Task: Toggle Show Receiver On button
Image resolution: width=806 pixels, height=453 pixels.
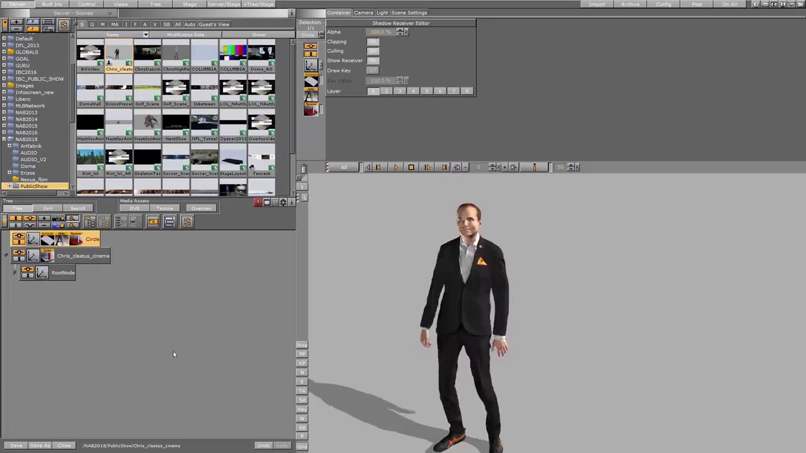Action: click(373, 60)
